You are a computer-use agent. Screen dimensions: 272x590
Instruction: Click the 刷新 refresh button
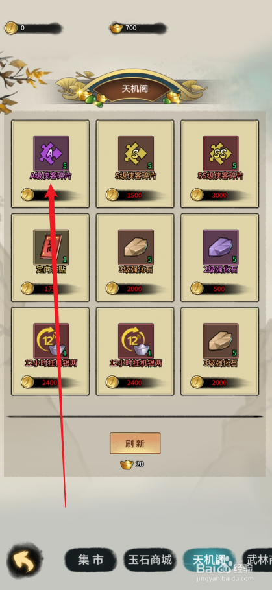135,443
